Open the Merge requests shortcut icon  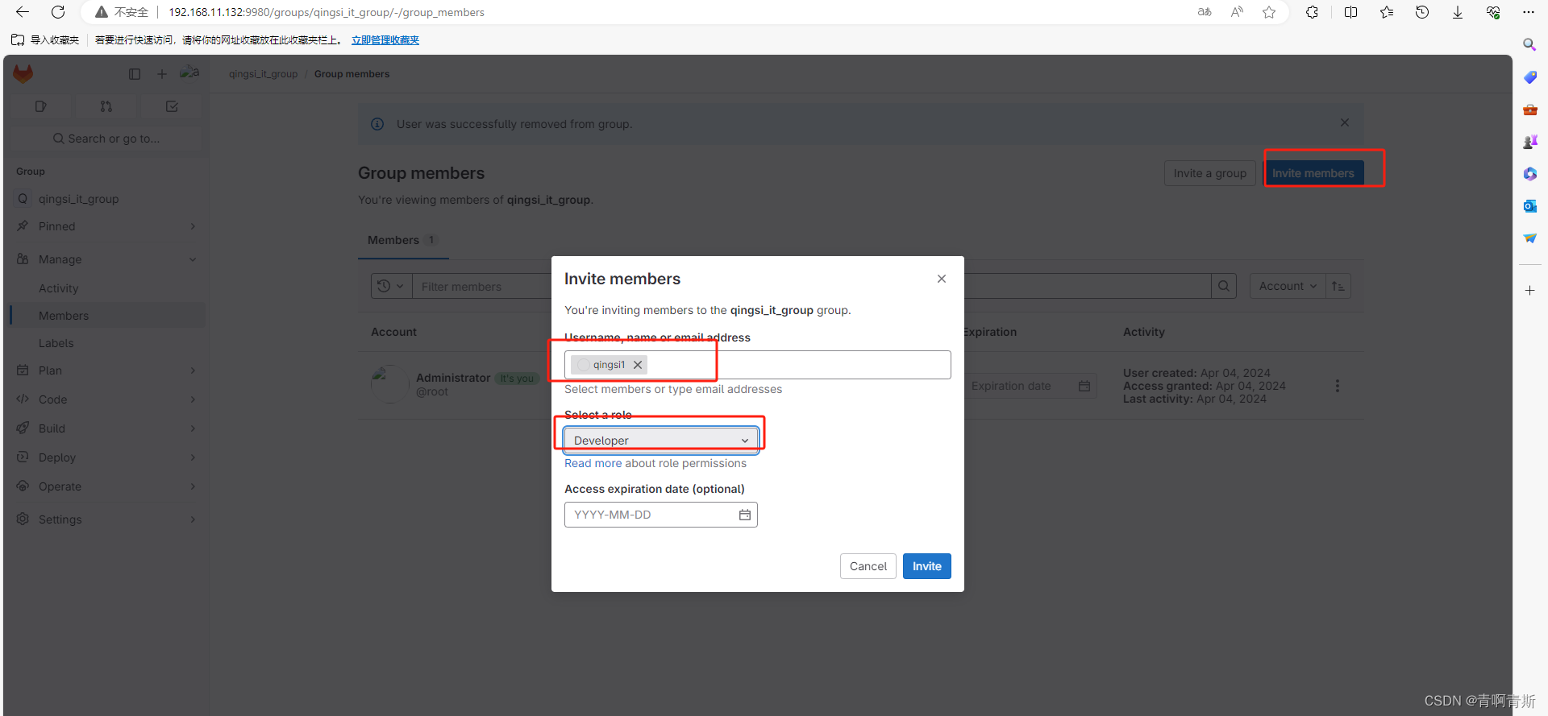pyautogui.click(x=106, y=106)
